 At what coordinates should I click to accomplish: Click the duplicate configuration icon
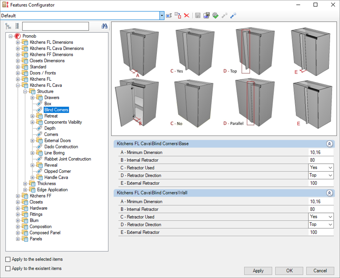[178, 16]
